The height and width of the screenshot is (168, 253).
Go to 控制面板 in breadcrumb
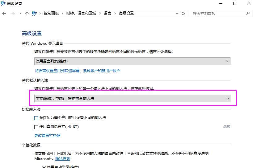click(52, 14)
